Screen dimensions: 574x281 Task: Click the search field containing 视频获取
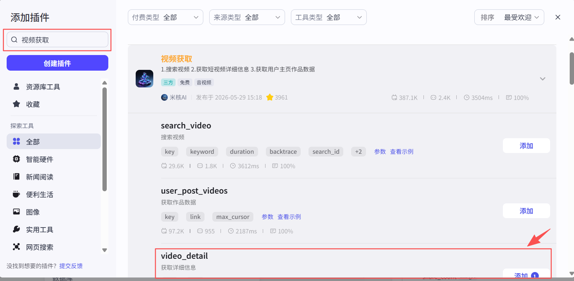pyautogui.click(x=57, y=39)
